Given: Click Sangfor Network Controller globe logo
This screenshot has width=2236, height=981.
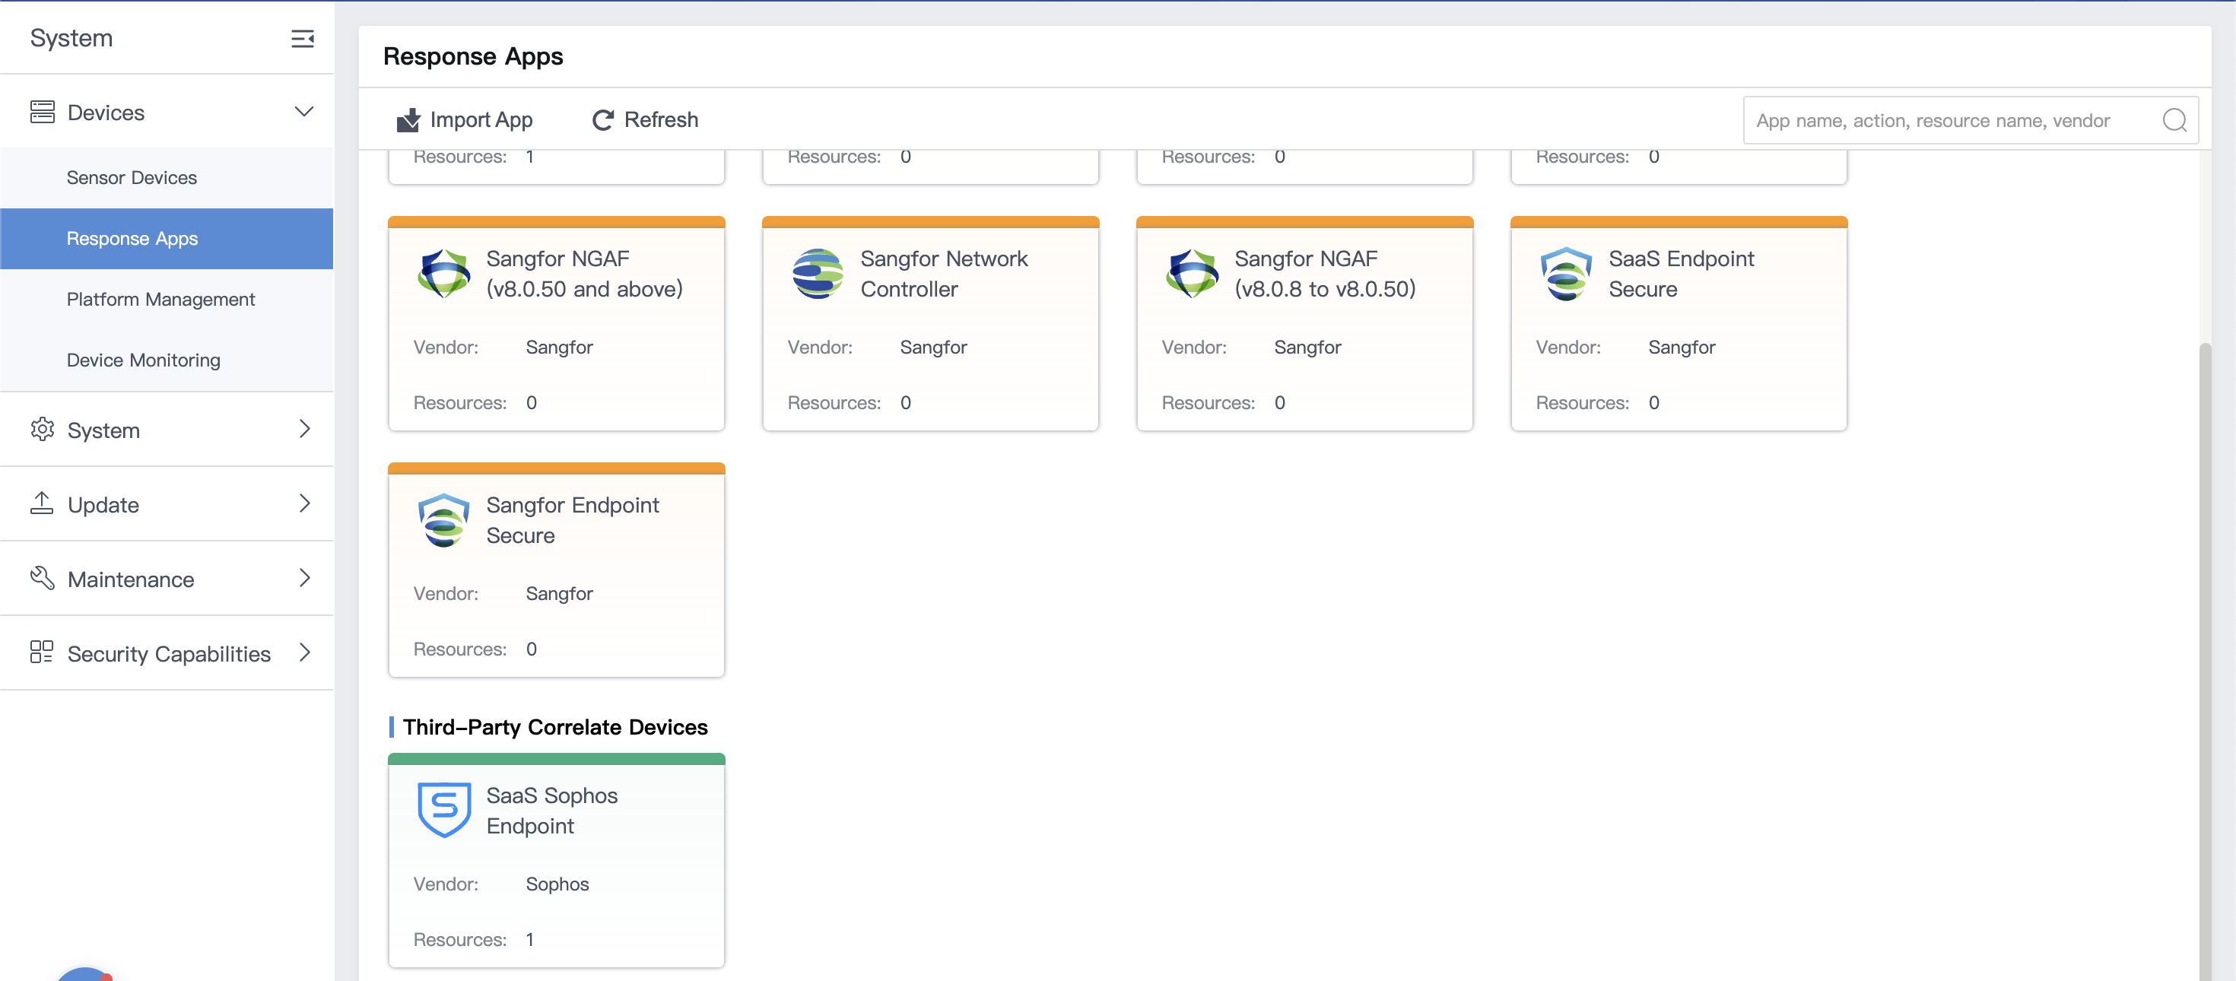Looking at the screenshot, I should [818, 274].
